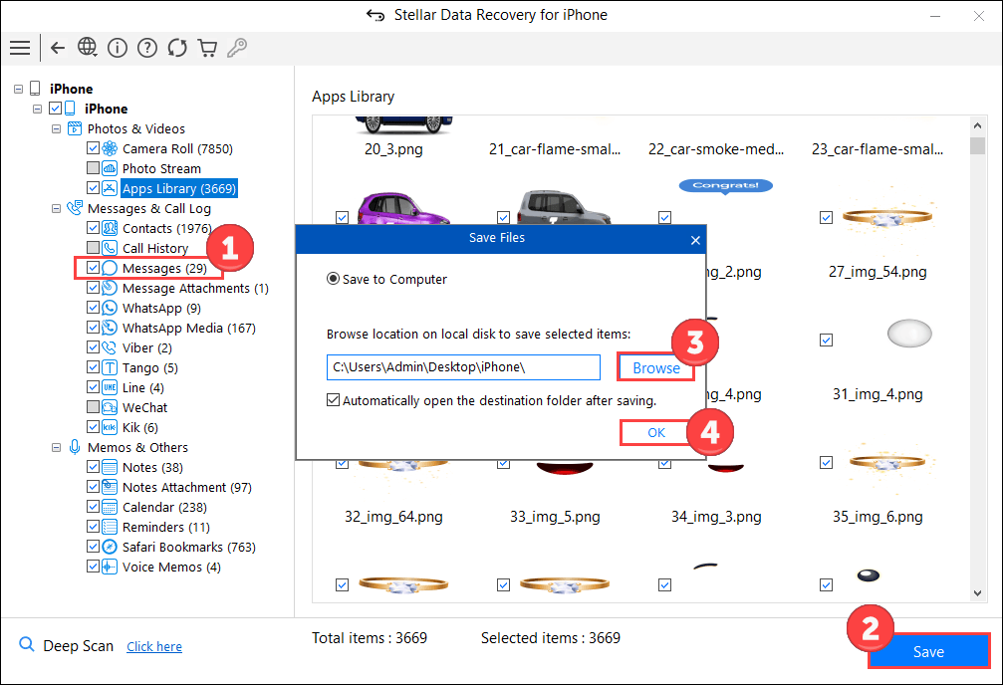
Task: Click the Contacts icon
Action: click(x=110, y=228)
